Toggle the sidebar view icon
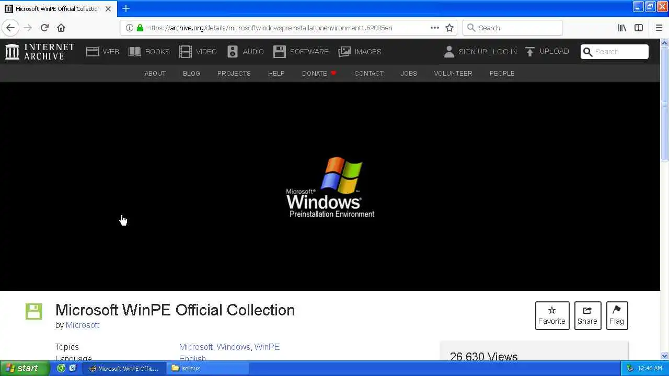 (x=639, y=28)
